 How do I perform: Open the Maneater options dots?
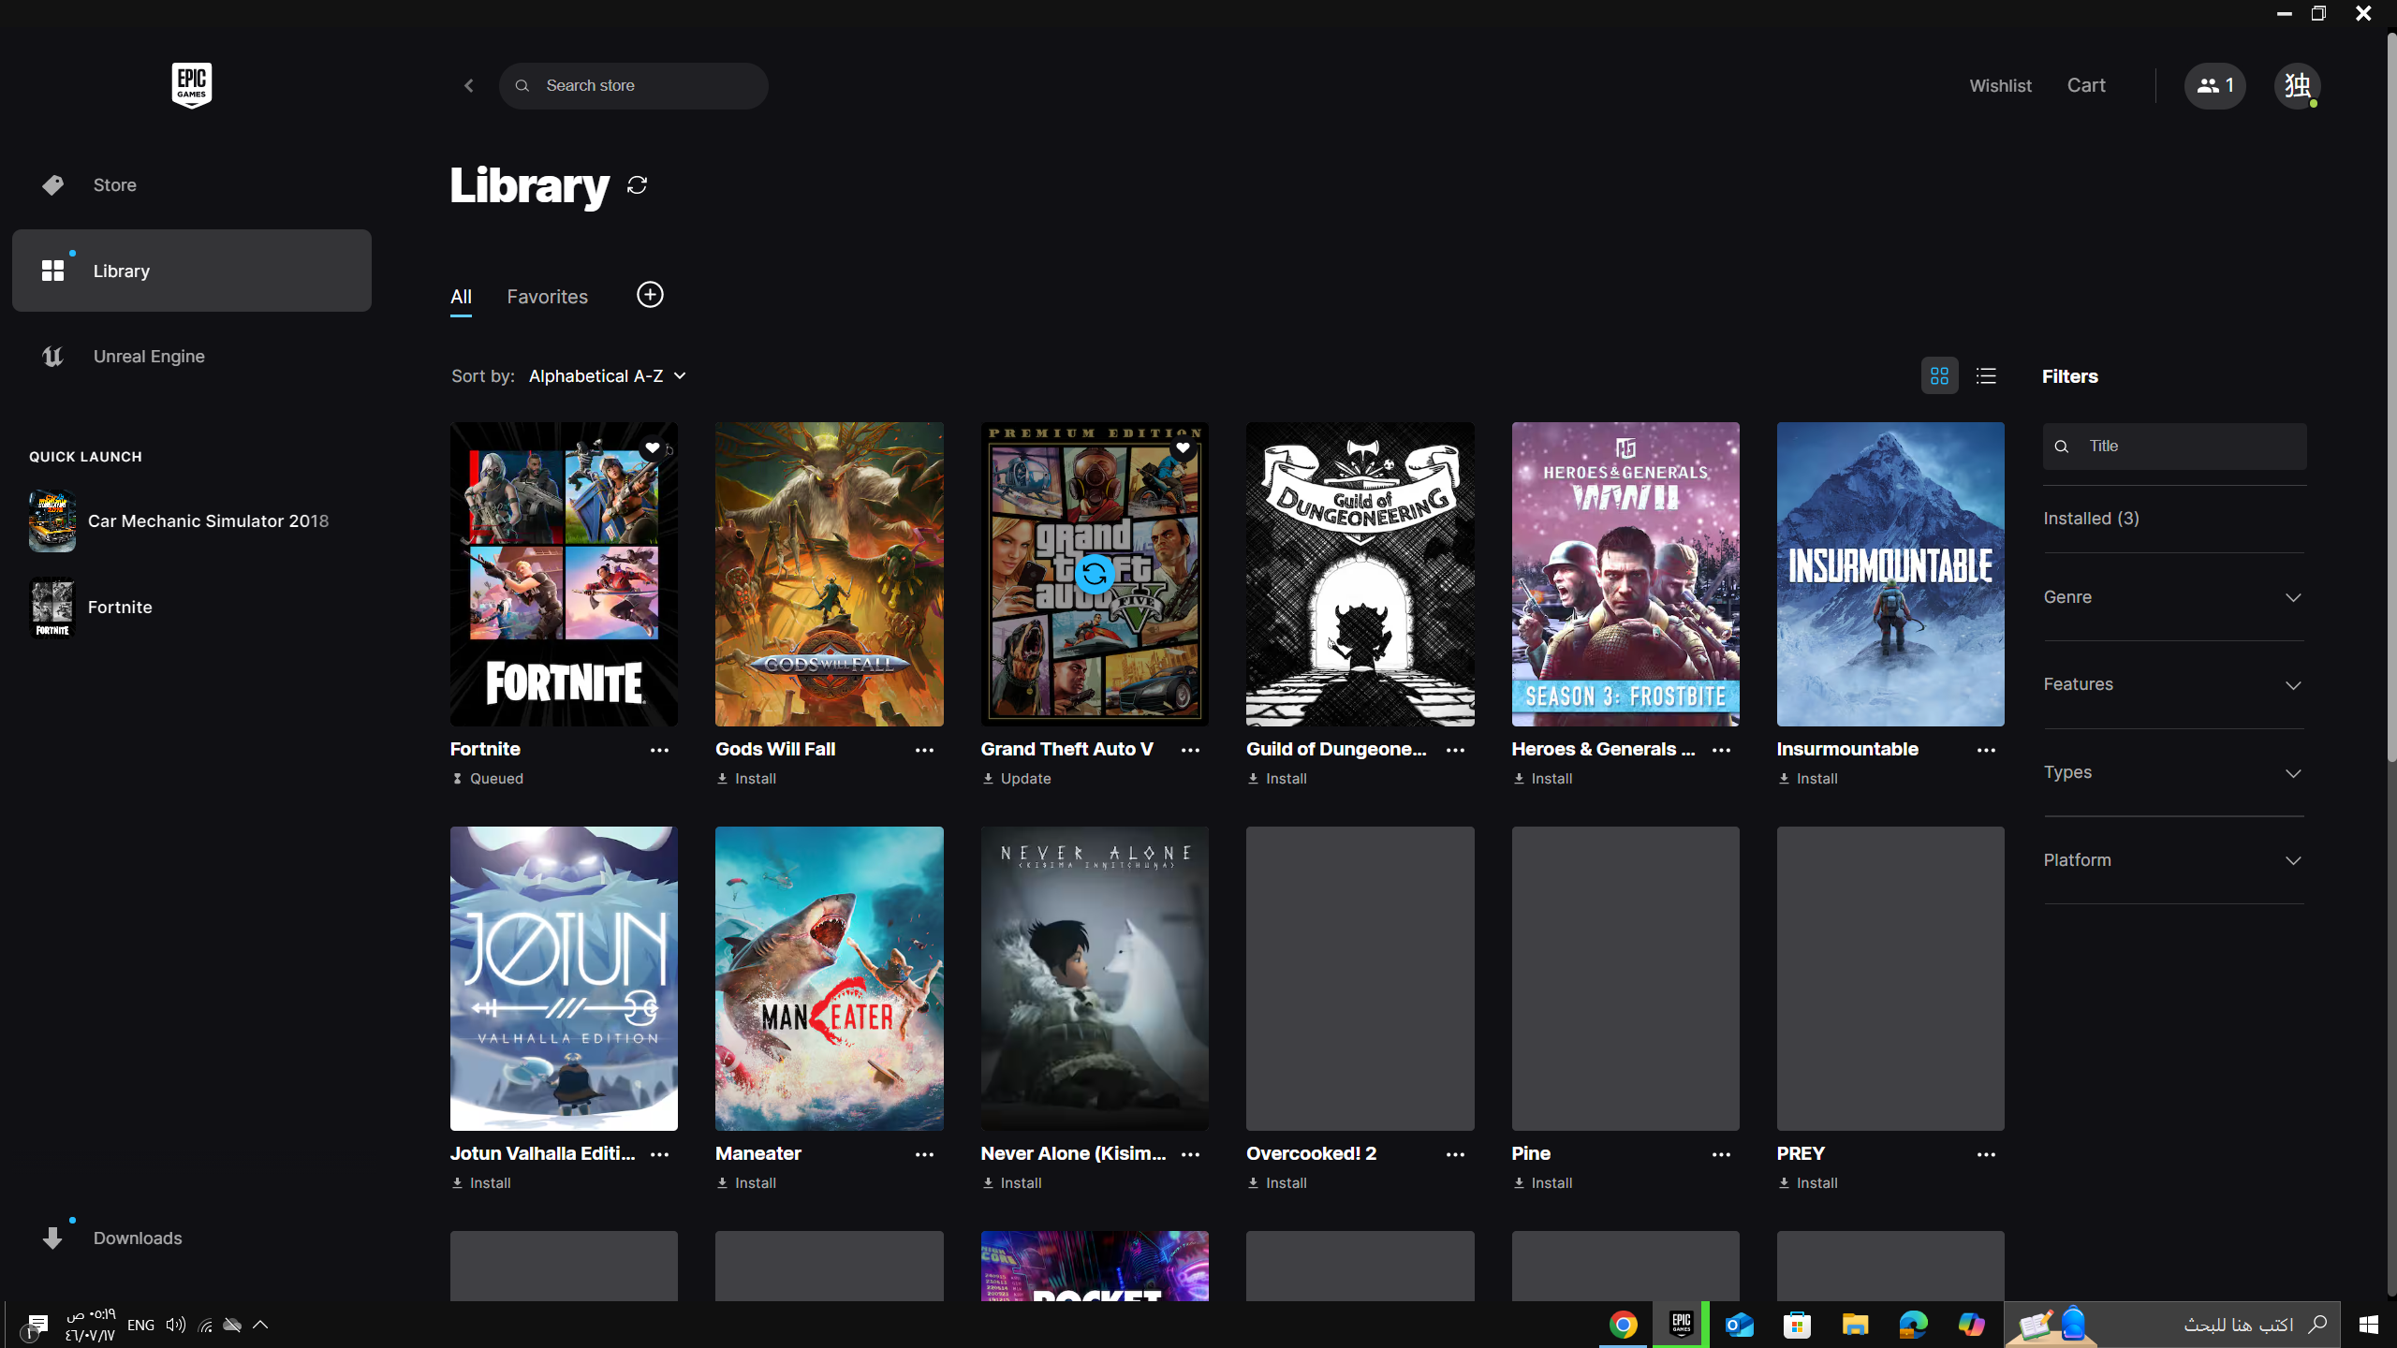coord(924,1154)
